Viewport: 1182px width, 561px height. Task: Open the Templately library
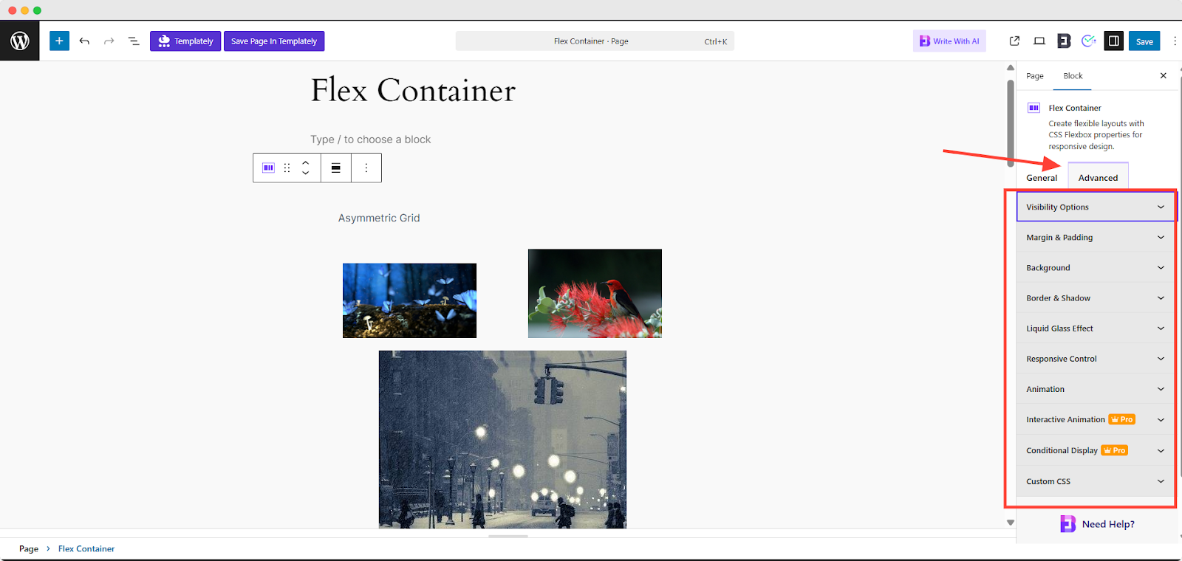(185, 41)
